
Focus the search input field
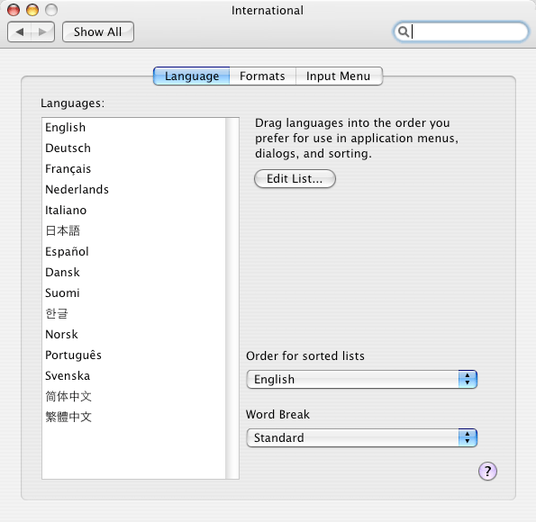pos(460,31)
